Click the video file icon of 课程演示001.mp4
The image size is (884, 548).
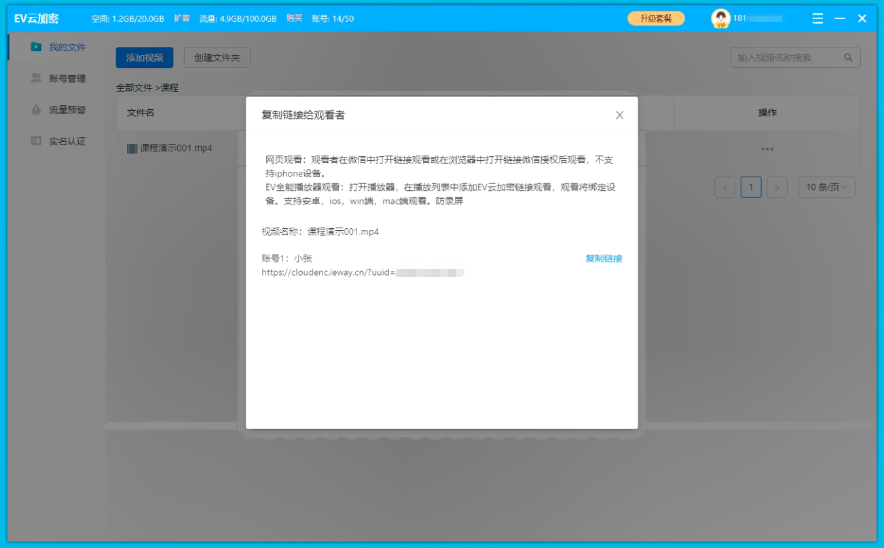click(132, 148)
